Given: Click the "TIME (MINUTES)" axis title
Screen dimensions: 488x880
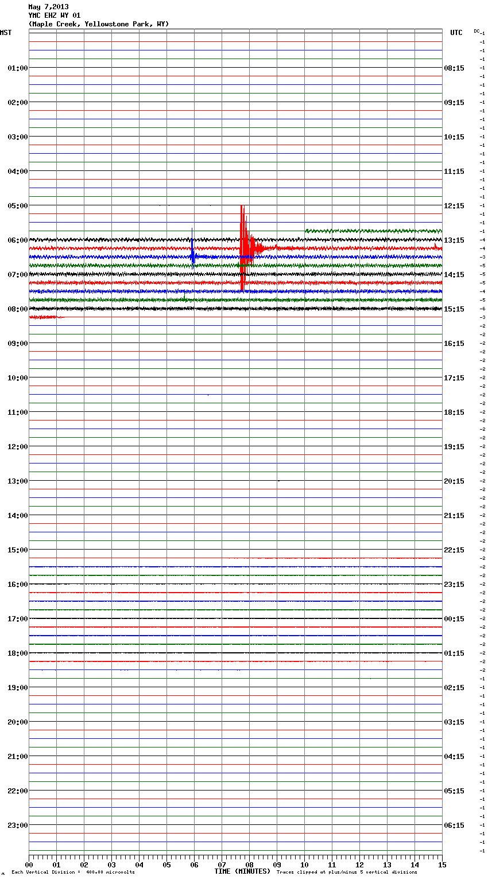Looking at the screenshot, I should tap(242, 871).
